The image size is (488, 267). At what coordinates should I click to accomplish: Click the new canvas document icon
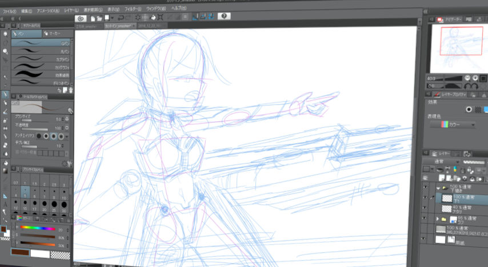91,18
